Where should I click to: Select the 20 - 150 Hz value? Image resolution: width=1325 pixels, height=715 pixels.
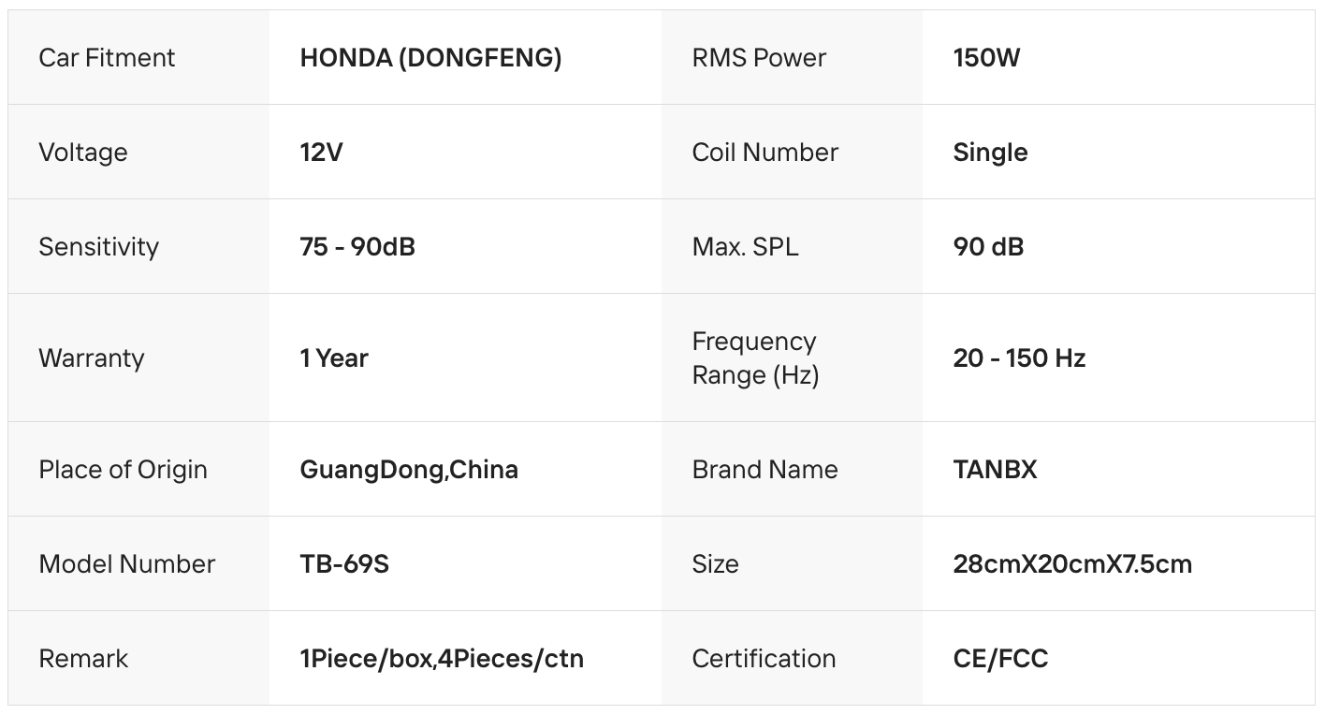click(1019, 358)
